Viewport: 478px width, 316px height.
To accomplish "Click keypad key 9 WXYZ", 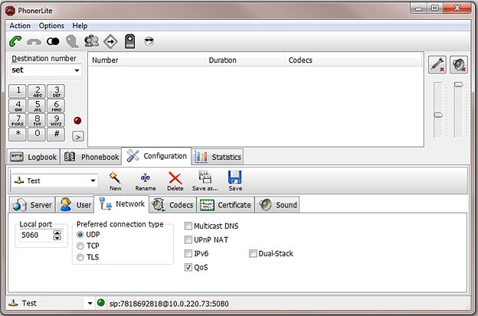I will [56, 120].
